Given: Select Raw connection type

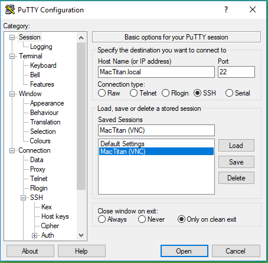Looking at the screenshot, I should [x=102, y=93].
